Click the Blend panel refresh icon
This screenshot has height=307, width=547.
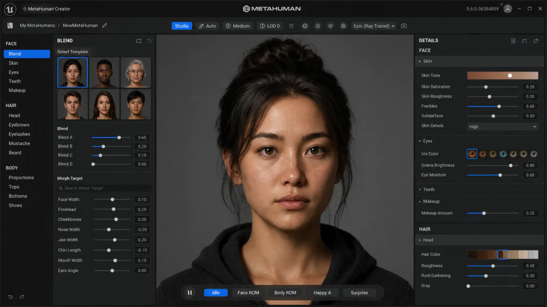point(139,41)
